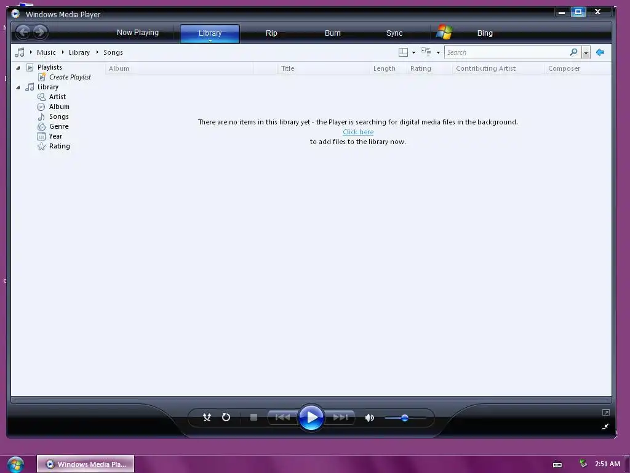Open the Now Playing tab
This screenshot has height=473, width=630.
tap(137, 33)
